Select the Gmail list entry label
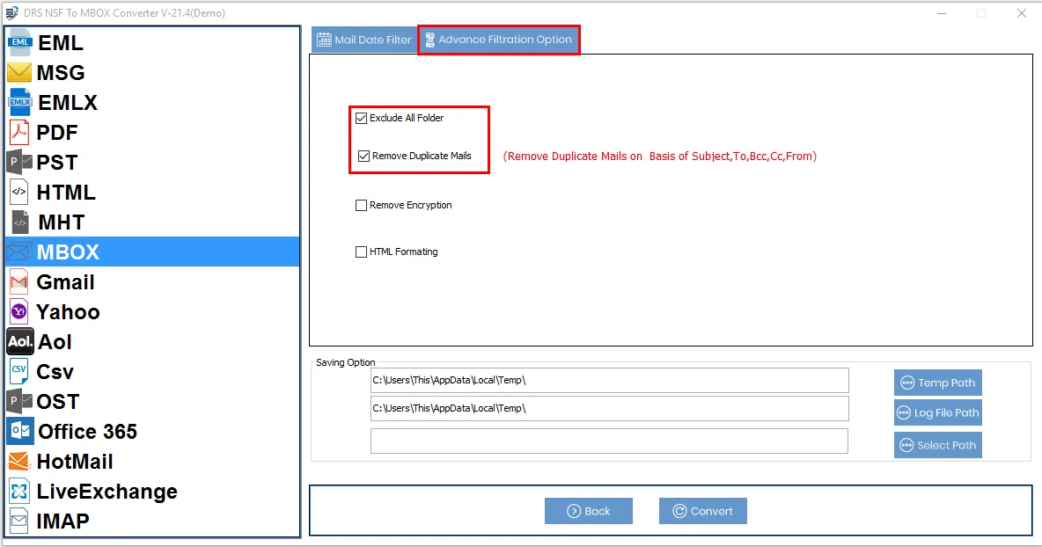This screenshot has height=547, width=1042. click(65, 282)
